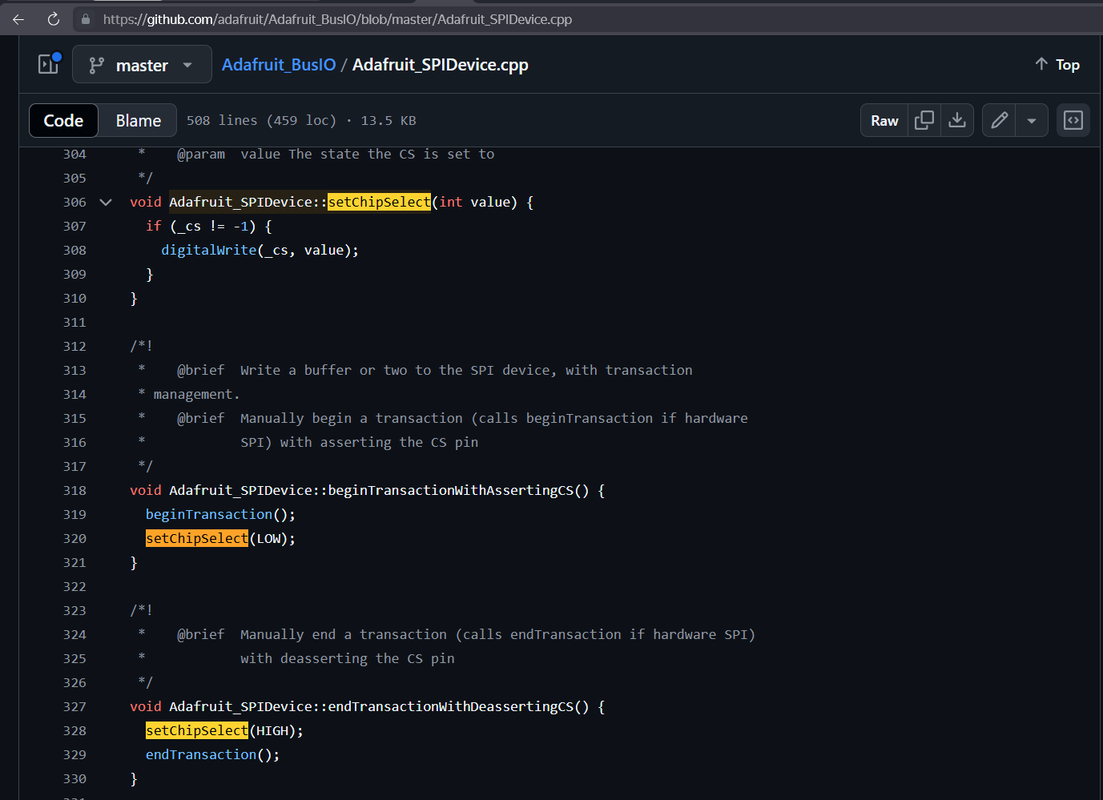Switch to the Code tab
The height and width of the screenshot is (800, 1103).
point(63,121)
